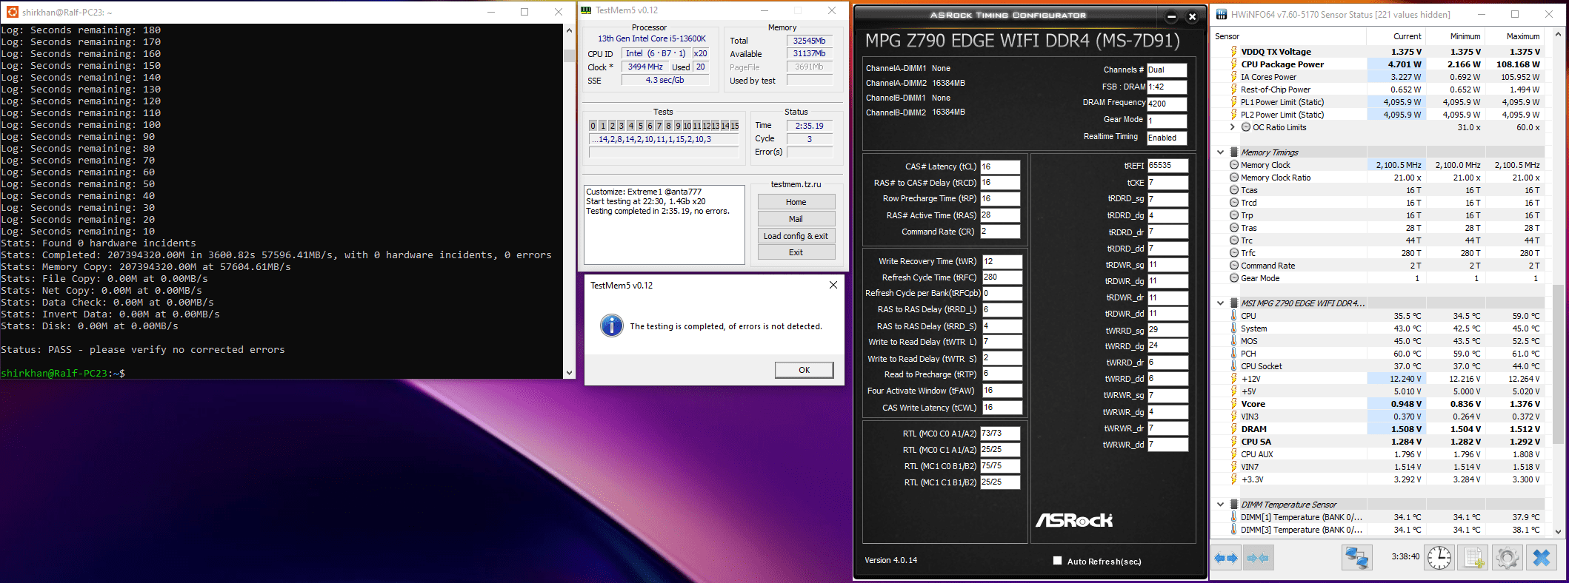
Task: Click the tREFI value field
Action: click(x=1168, y=166)
